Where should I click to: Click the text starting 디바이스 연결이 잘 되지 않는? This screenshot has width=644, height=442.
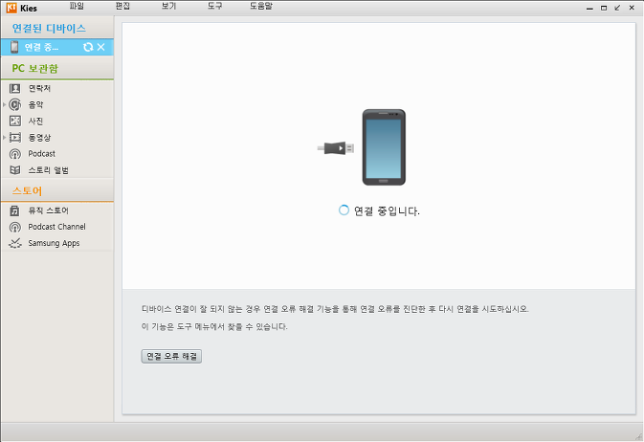click(x=335, y=309)
